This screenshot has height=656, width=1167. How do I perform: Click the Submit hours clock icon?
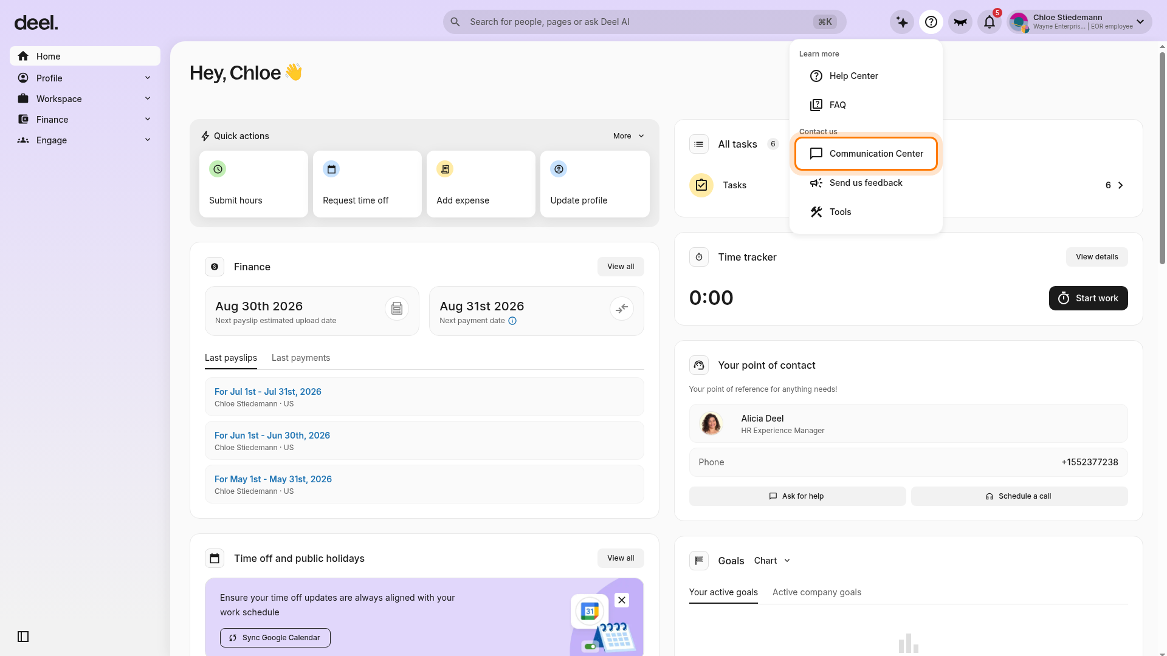click(218, 169)
